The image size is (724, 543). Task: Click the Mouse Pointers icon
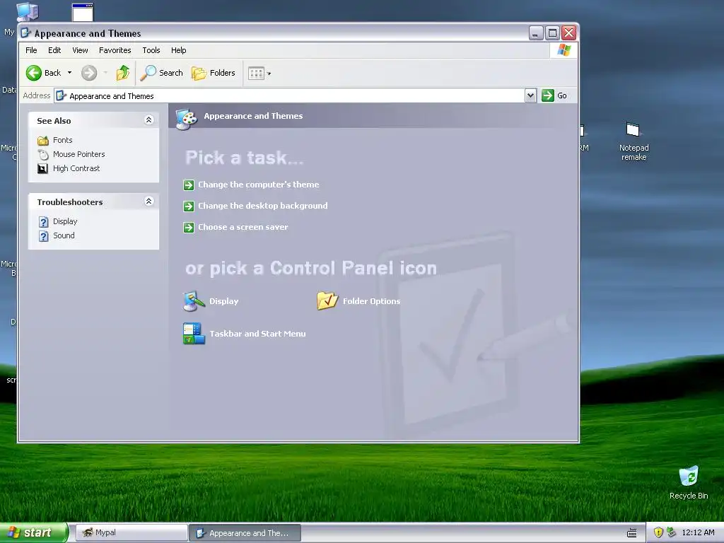tap(43, 155)
